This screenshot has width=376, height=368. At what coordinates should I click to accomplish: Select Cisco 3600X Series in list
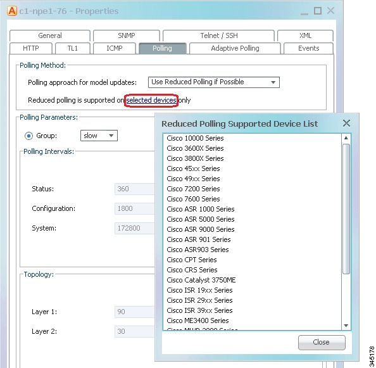tap(253, 148)
